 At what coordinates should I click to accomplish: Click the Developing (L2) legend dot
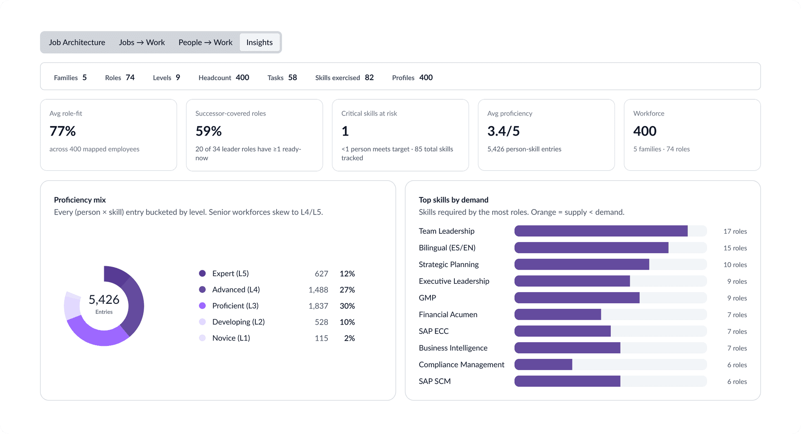pyautogui.click(x=202, y=322)
